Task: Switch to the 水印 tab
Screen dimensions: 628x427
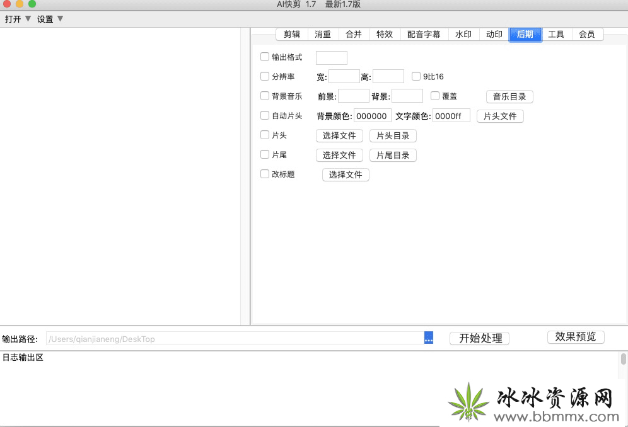Action: pos(463,35)
